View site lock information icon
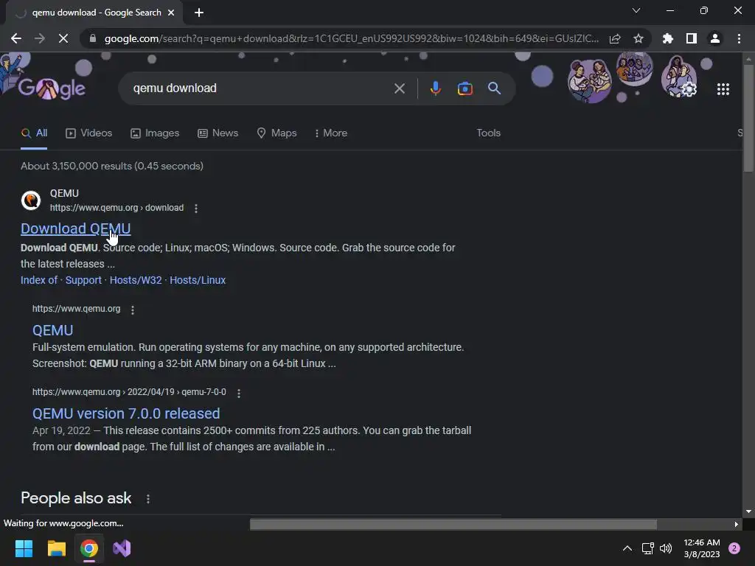This screenshot has height=566, width=755. pyautogui.click(x=93, y=38)
